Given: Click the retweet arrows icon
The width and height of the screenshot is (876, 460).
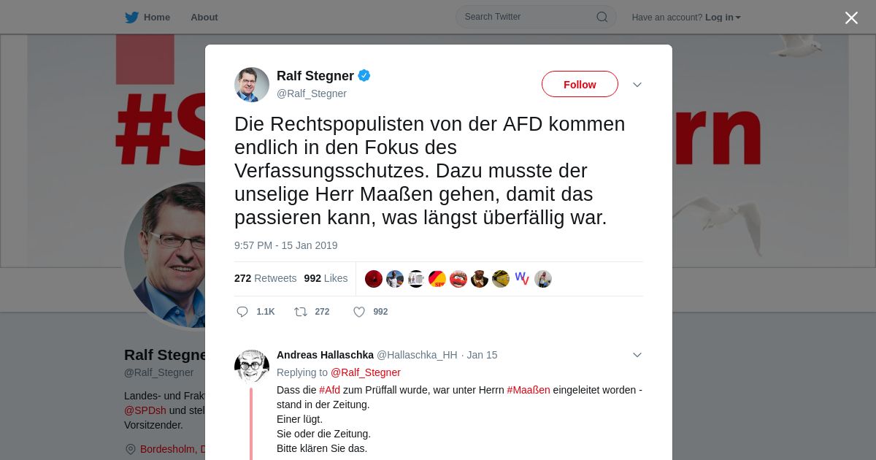Looking at the screenshot, I should tap(301, 312).
